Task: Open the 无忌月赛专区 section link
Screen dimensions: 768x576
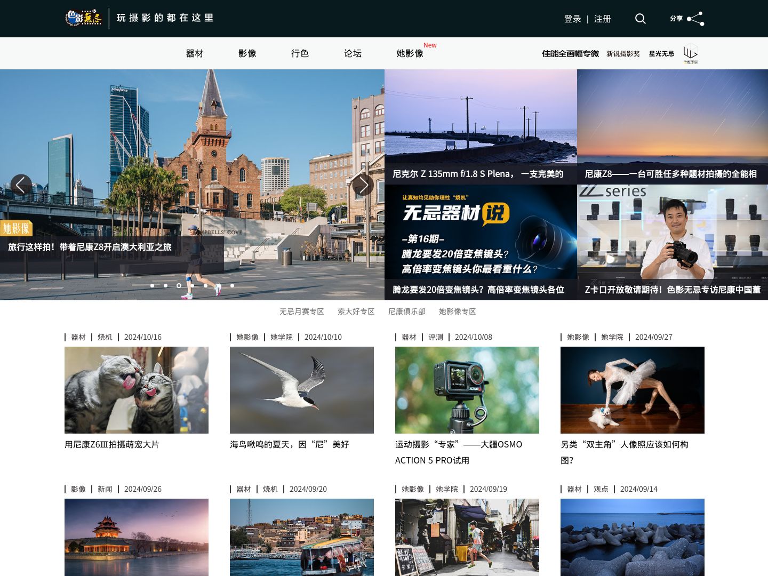Action: (302, 311)
